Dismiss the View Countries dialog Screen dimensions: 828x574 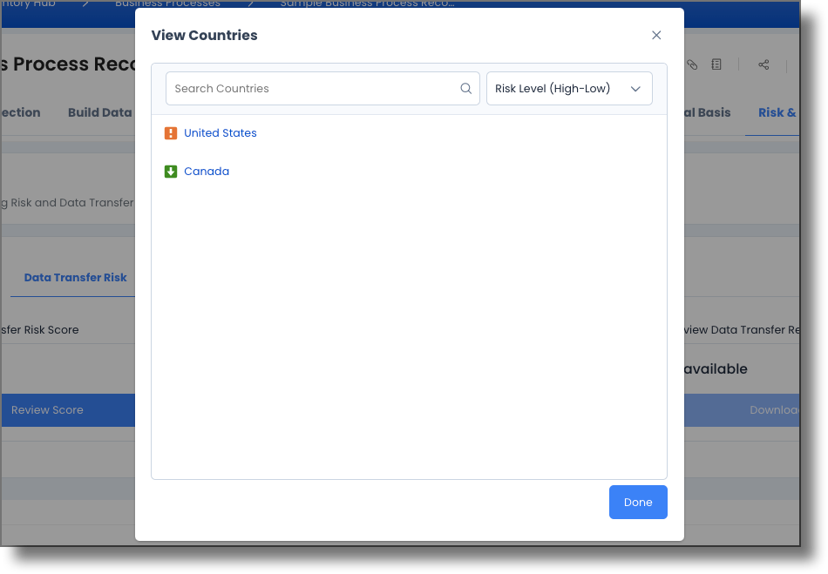pos(656,36)
